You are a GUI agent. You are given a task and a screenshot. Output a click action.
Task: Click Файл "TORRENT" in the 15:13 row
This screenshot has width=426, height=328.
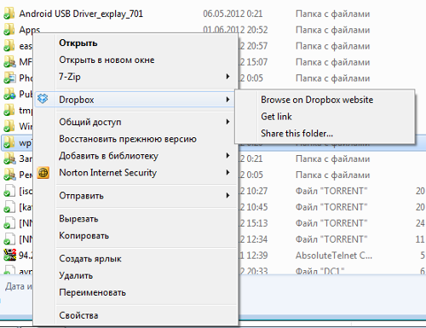[331, 223]
